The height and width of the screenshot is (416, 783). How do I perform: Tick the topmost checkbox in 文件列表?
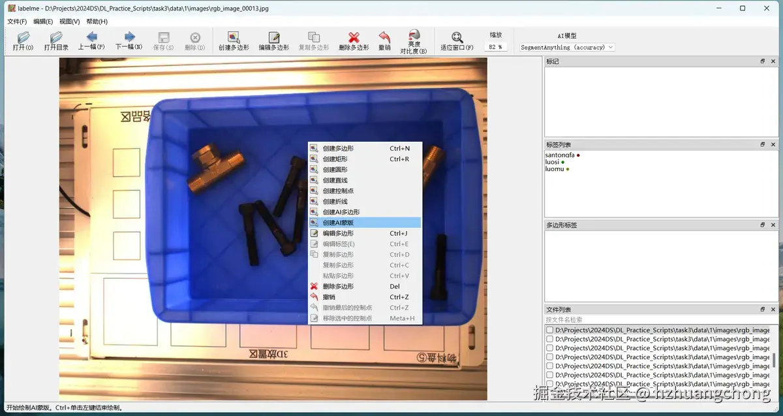549,330
